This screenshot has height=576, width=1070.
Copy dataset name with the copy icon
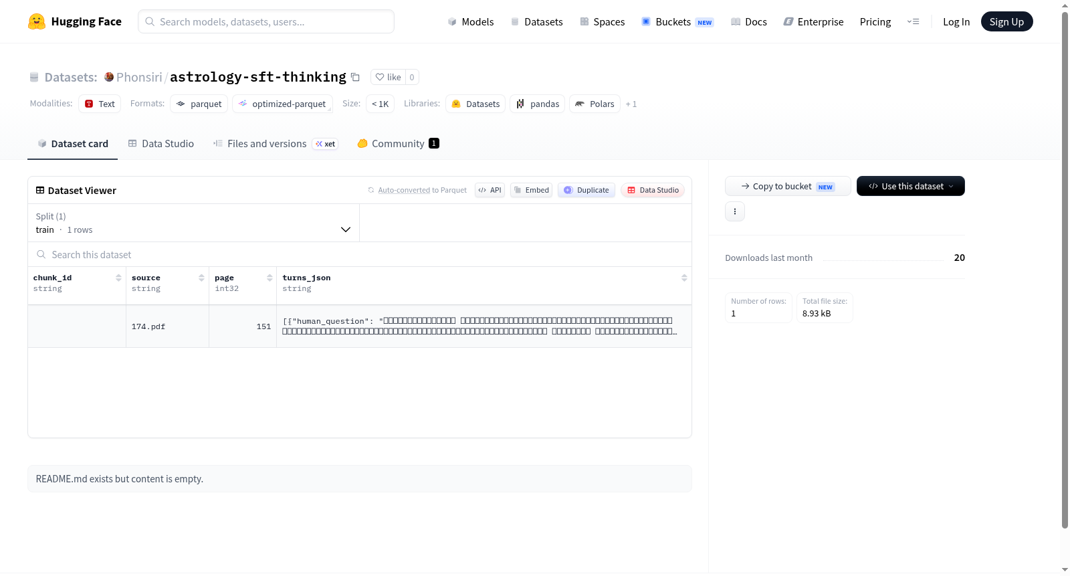356,78
